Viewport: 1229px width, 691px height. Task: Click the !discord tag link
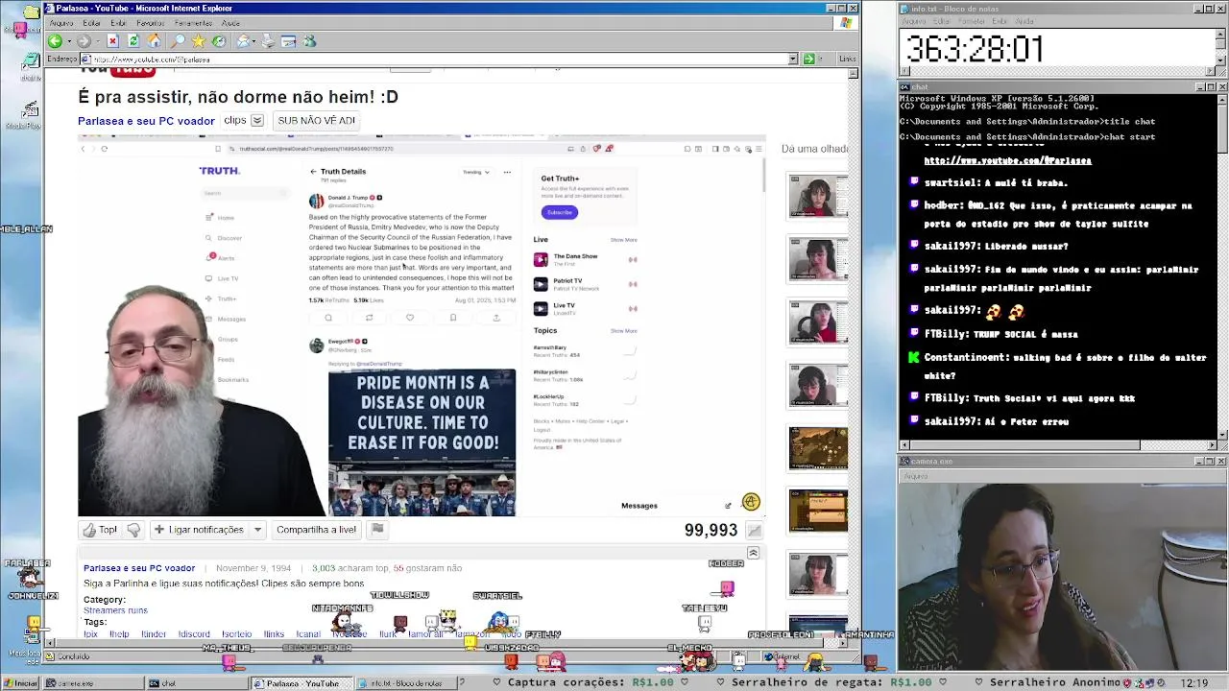(x=194, y=634)
